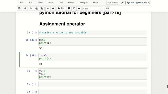The width and height of the screenshot is (168, 94).
Task: Click the last empty code cell at bottom
Action: click(x=93, y=92)
